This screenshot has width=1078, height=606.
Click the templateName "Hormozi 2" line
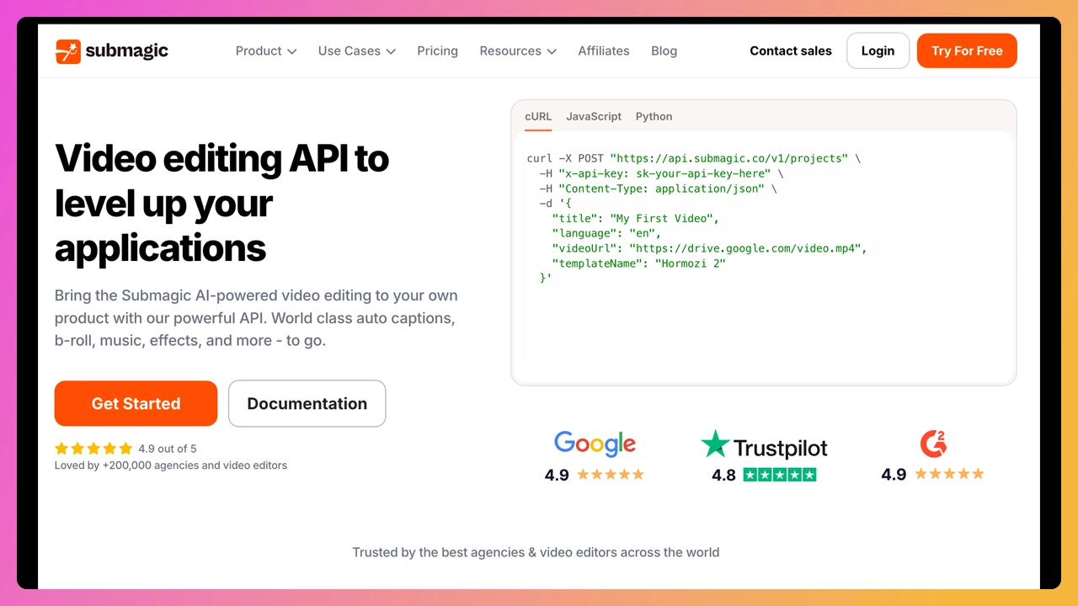tap(638, 264)
